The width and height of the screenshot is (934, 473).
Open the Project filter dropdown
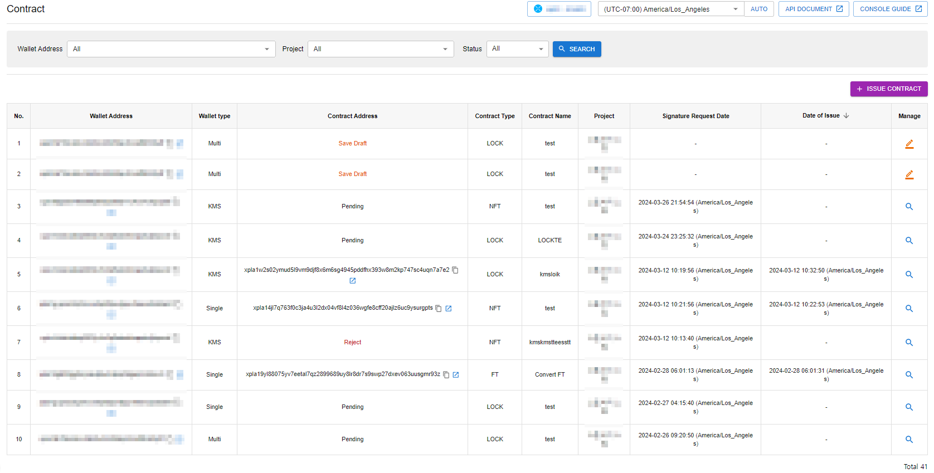381,49
